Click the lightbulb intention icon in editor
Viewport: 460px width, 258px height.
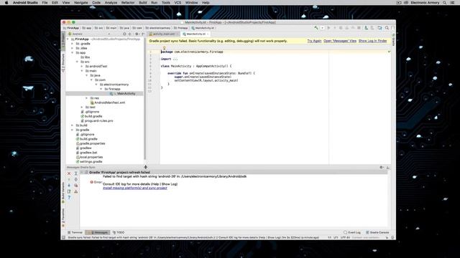click(165, 48)
